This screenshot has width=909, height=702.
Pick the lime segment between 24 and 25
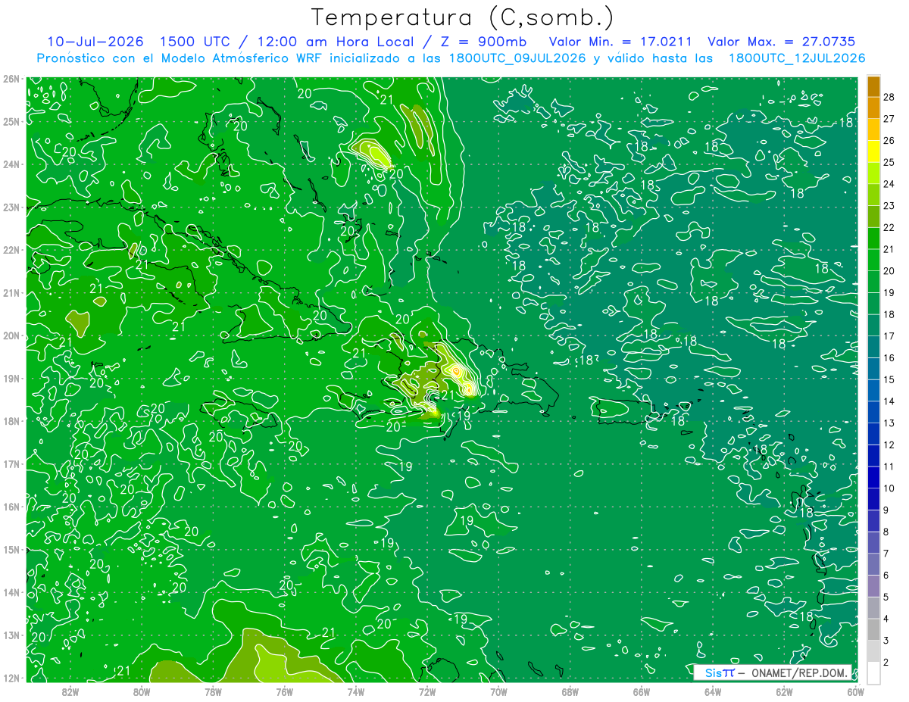tap(873, 173)
